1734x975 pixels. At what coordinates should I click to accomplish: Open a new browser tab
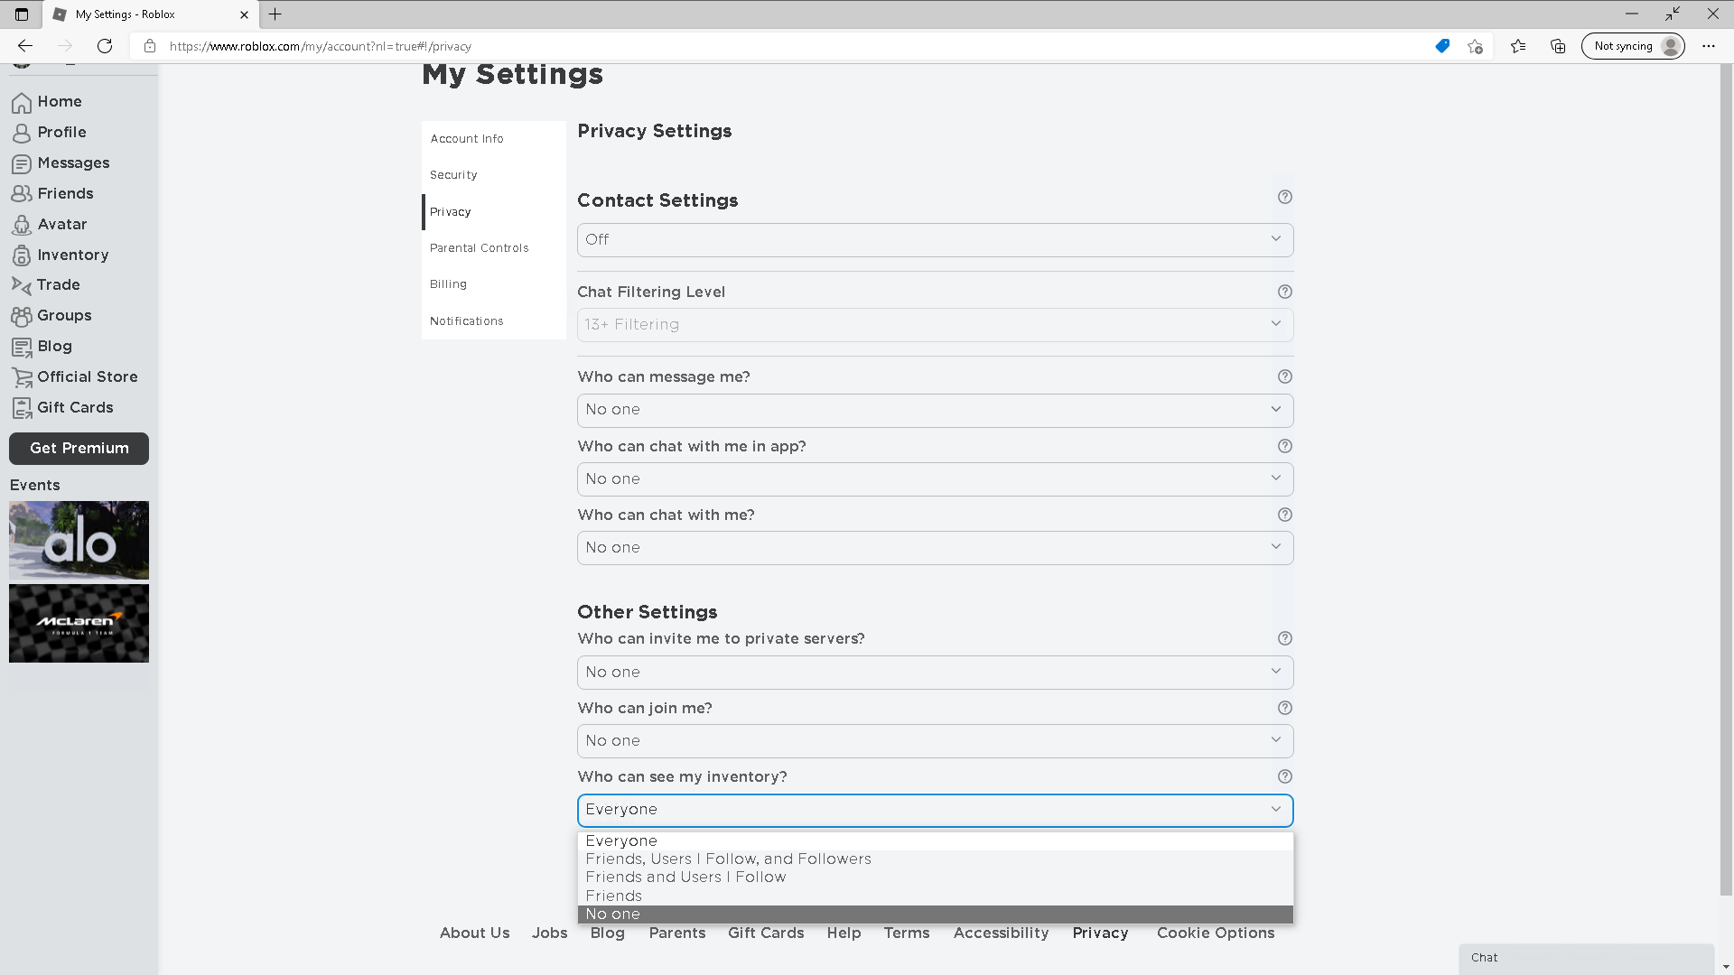(275, 14)
